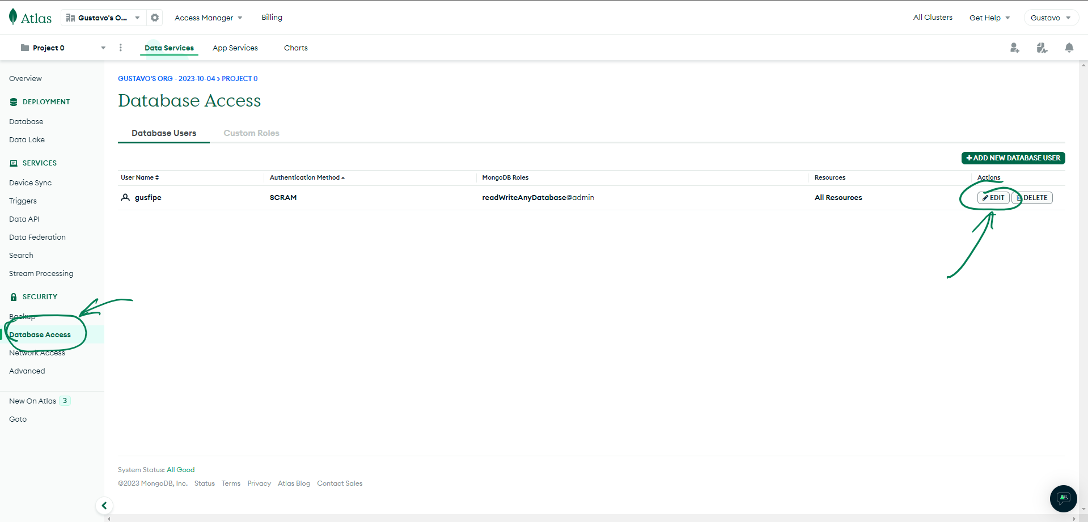
Task: Open the Status footer link
Action: 205,483
